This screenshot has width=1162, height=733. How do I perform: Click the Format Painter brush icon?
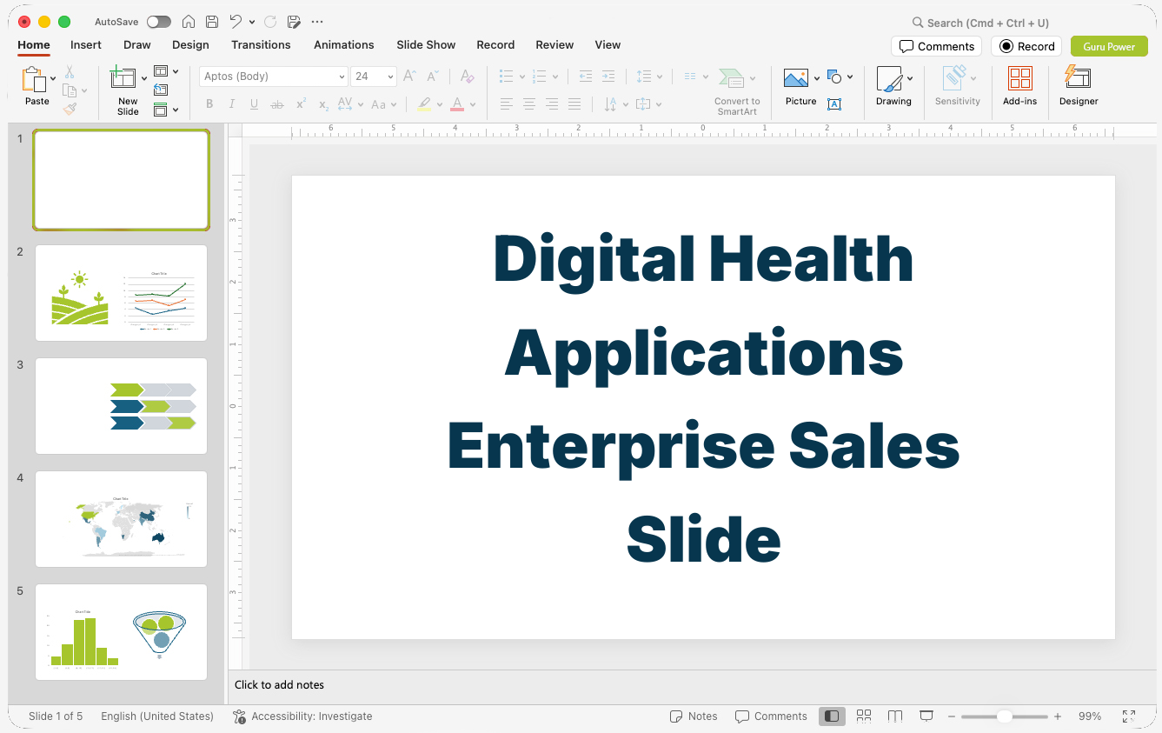pos(70,109)
